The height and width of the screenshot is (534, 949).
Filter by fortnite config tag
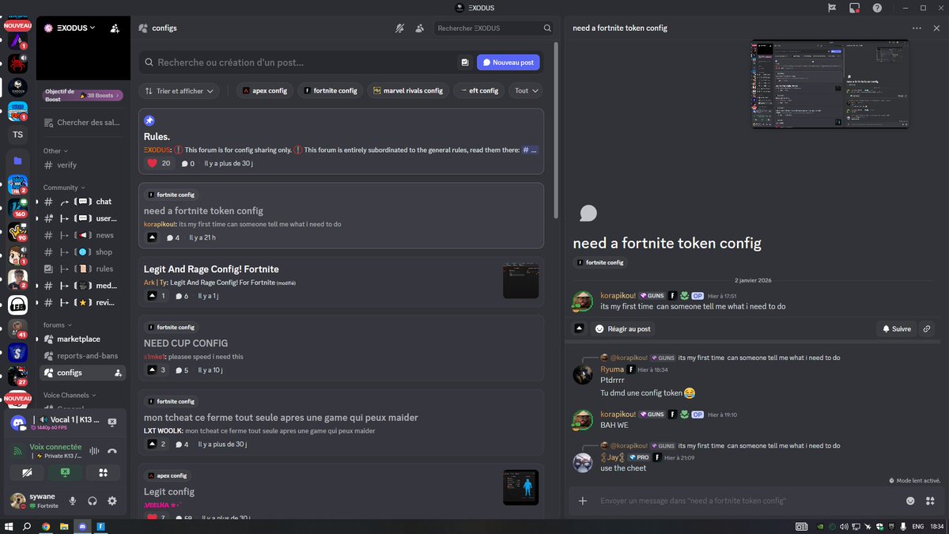click(331, 91)
